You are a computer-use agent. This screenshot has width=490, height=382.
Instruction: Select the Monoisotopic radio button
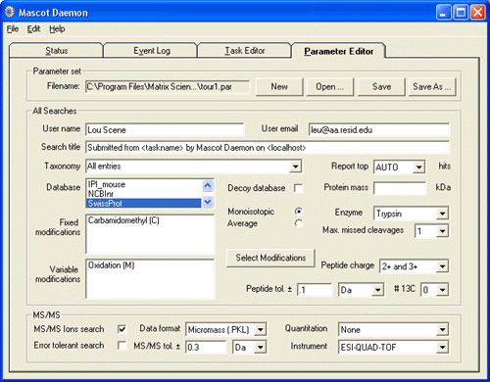tap(299, 212)
